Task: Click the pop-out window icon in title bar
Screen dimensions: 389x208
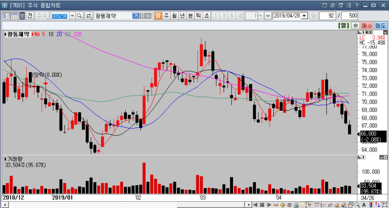Action: [x=325, y=5]
